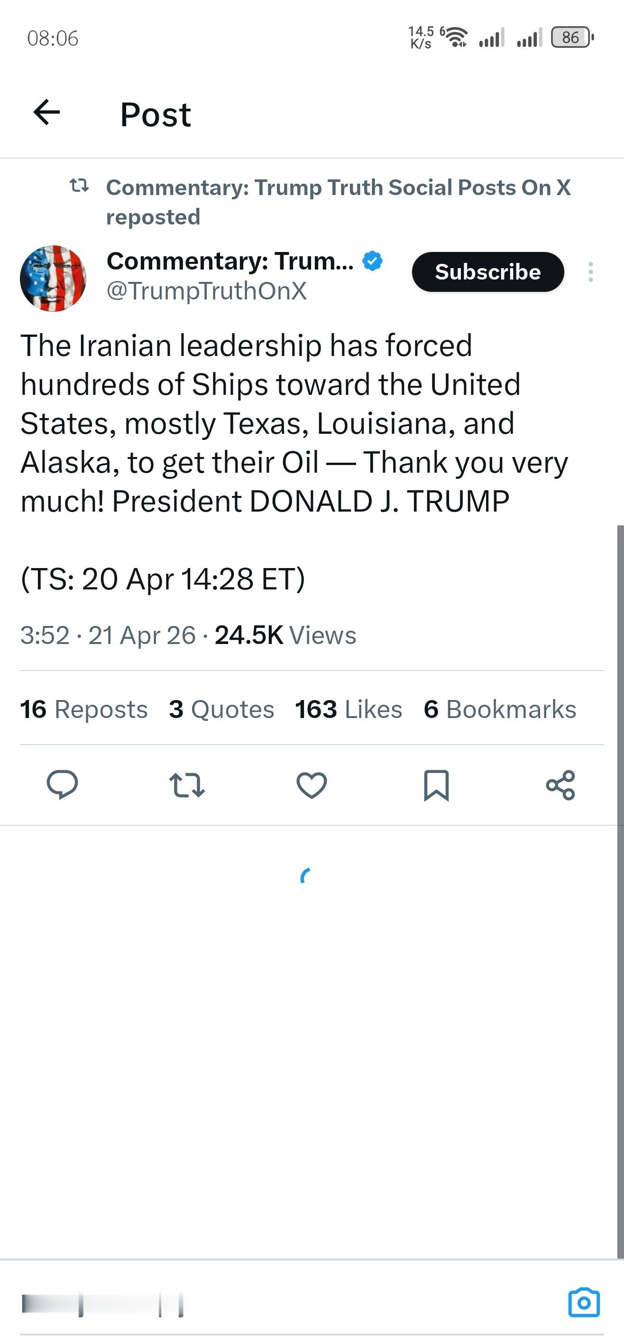
Task: Tap the repost arrows icon
Action: 187,784
